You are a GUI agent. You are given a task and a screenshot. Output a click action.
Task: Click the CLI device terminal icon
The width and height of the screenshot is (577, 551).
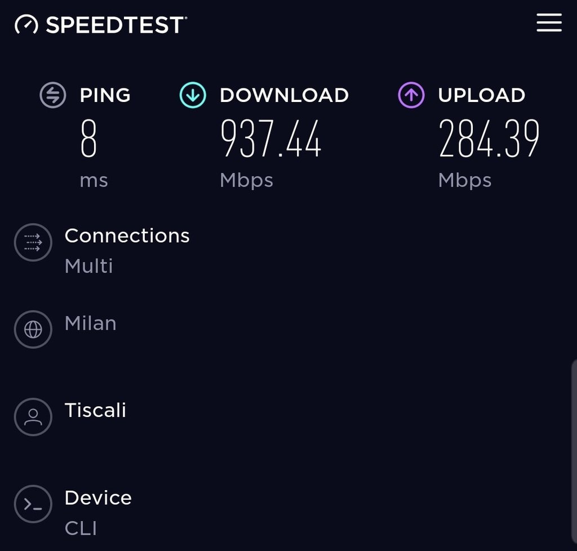click(x=33, y=504)
